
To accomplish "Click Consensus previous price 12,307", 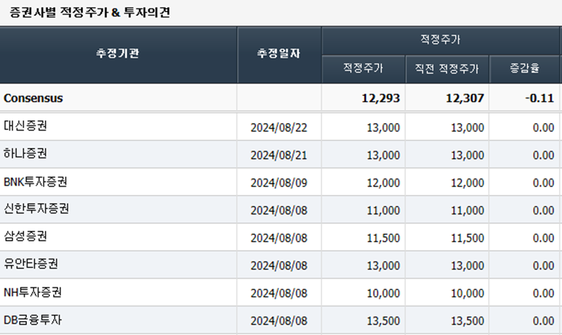I will [465, 98].
